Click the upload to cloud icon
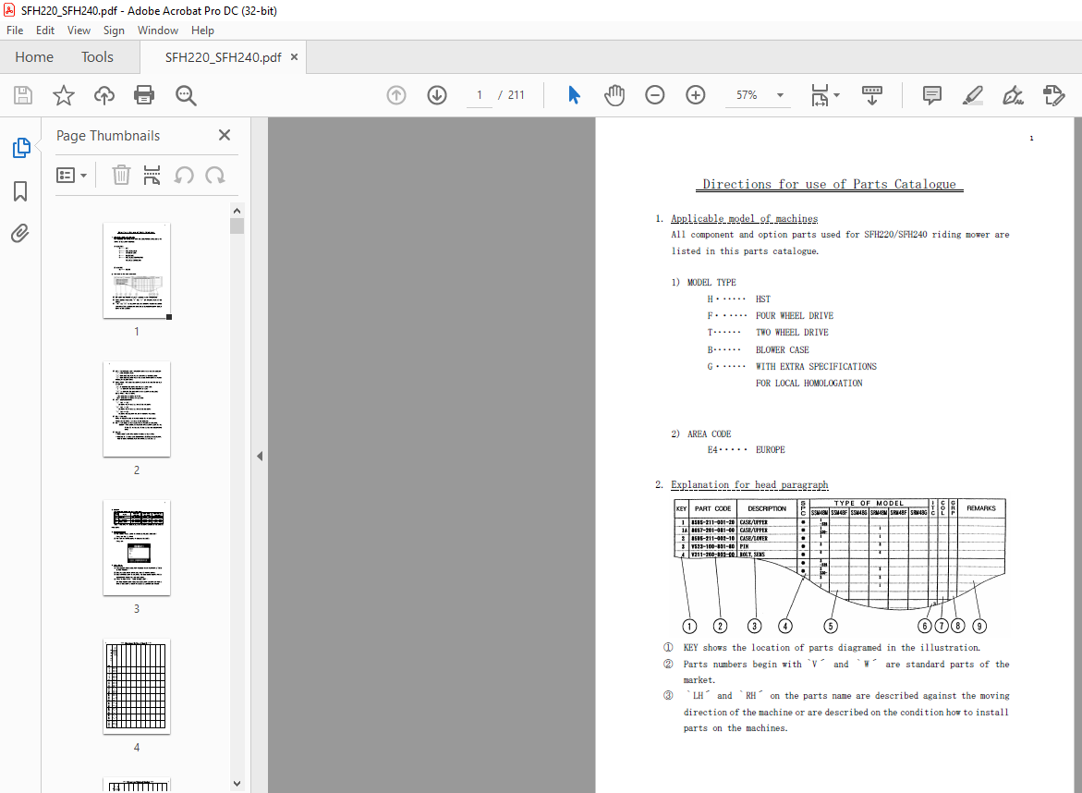This screenshot has width=1082, height=793. 104,95
